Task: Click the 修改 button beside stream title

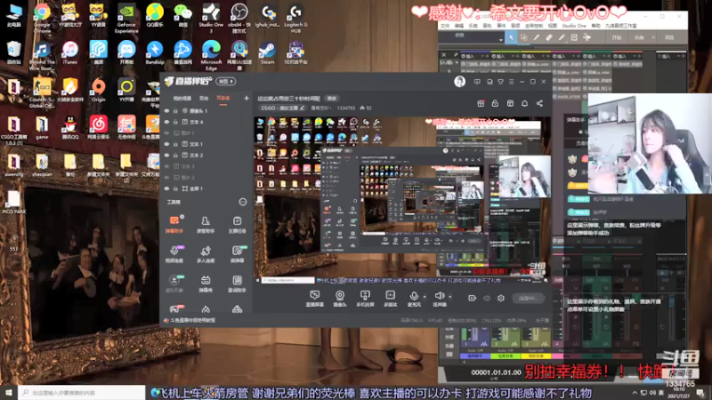Action: 332,99
